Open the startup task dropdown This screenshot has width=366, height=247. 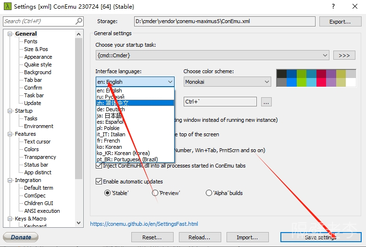pyautogui.click(x=213, y=55)
